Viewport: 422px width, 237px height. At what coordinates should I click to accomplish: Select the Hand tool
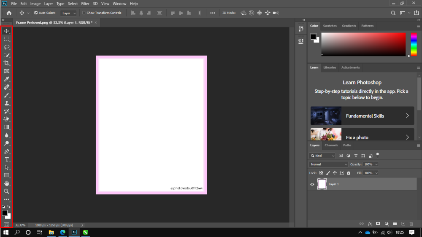tap(7, 183)
